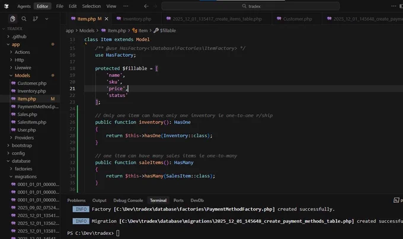403x239 pixels.
Task: Switch to the Ports panel tab
Action: tap(178, 201)
